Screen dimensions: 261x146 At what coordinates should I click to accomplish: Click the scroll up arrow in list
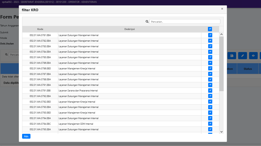221,34
